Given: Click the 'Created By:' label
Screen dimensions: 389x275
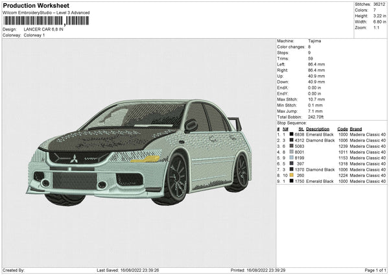Looking at the screenshot, I should click(x=14, y=270).
